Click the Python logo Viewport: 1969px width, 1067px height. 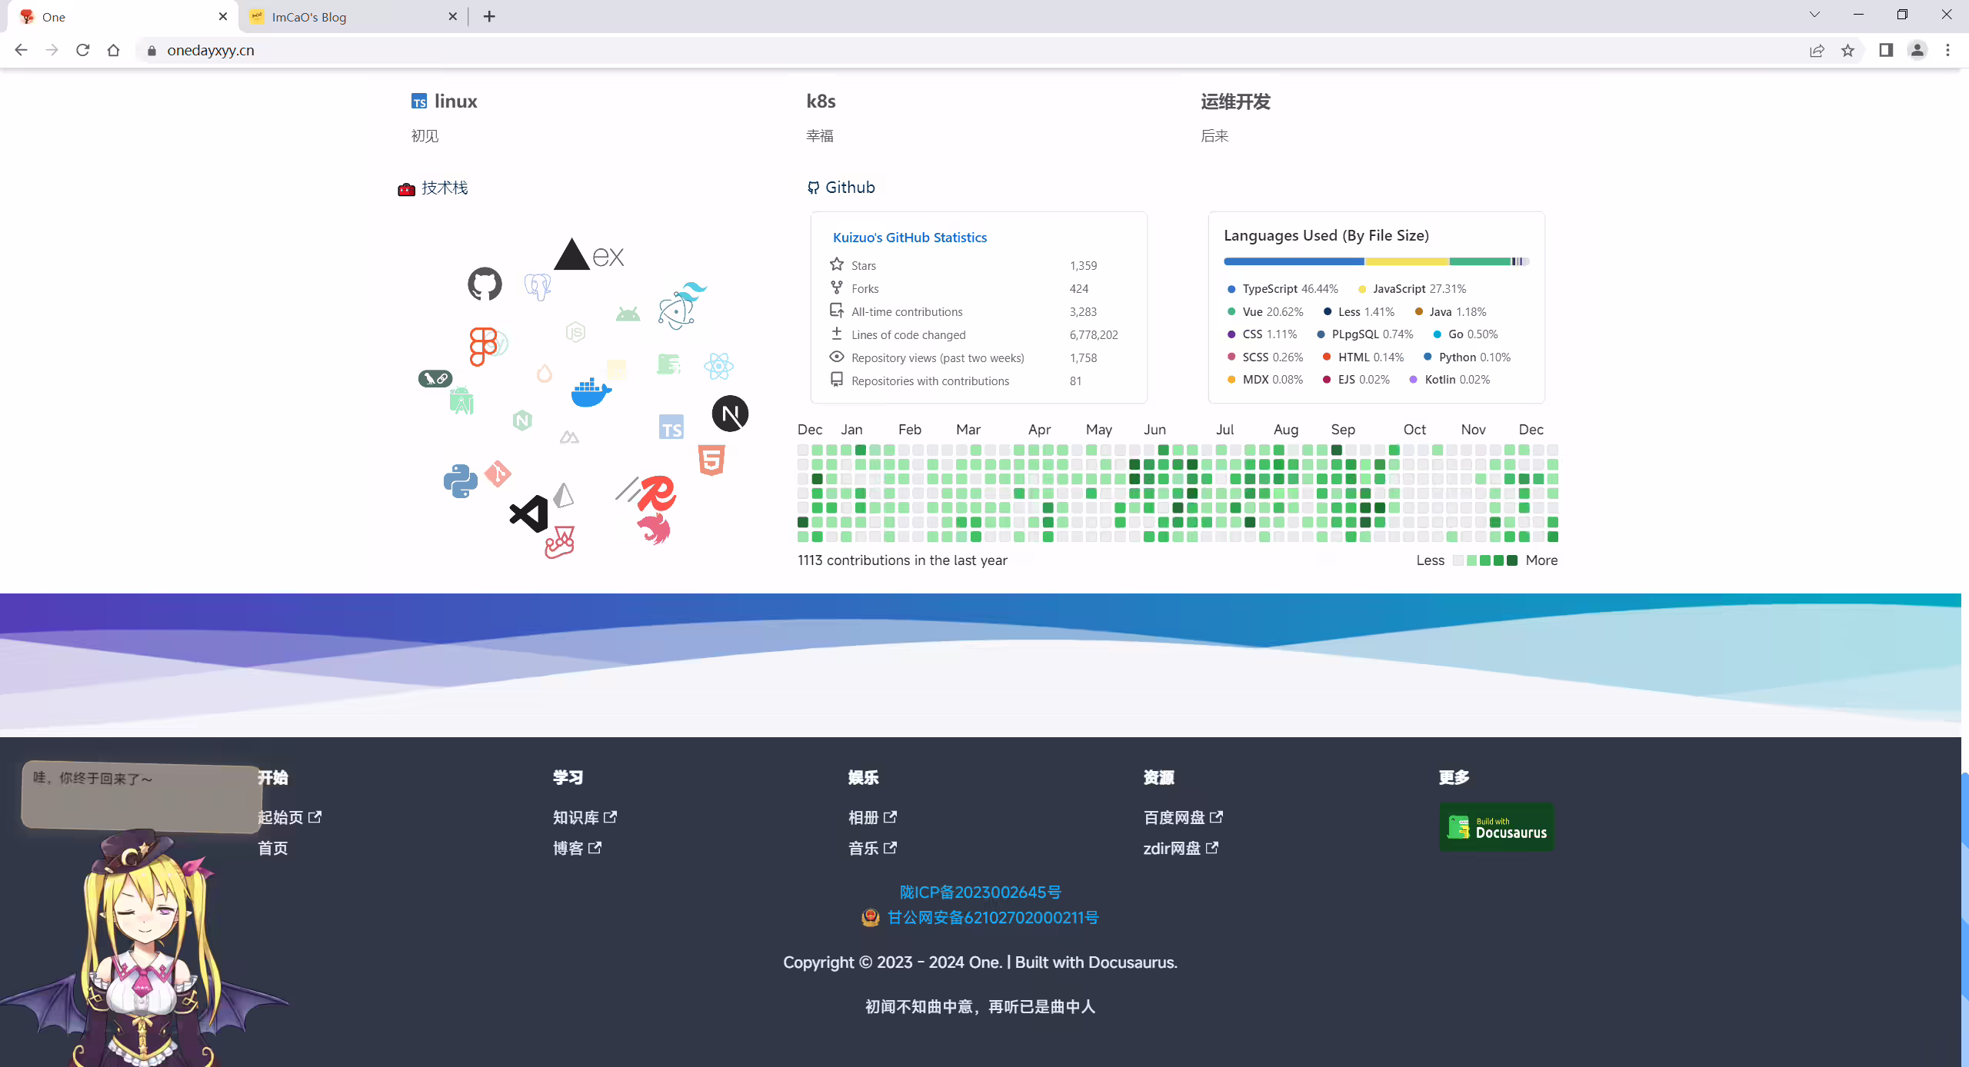pyautogui.click(x=461, y=481)
